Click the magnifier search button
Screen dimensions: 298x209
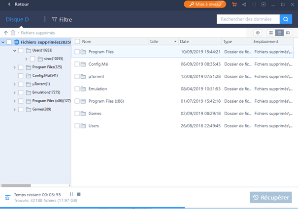click(x=286, y=19)
